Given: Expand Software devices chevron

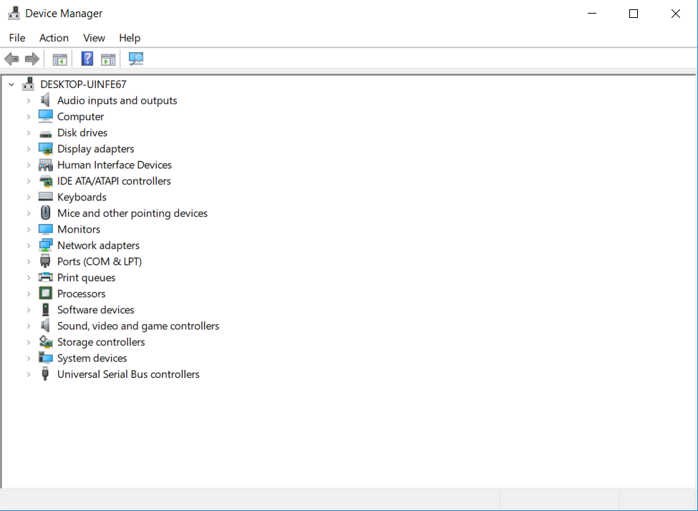Looking at the screenshot, I should pos(29,310).
